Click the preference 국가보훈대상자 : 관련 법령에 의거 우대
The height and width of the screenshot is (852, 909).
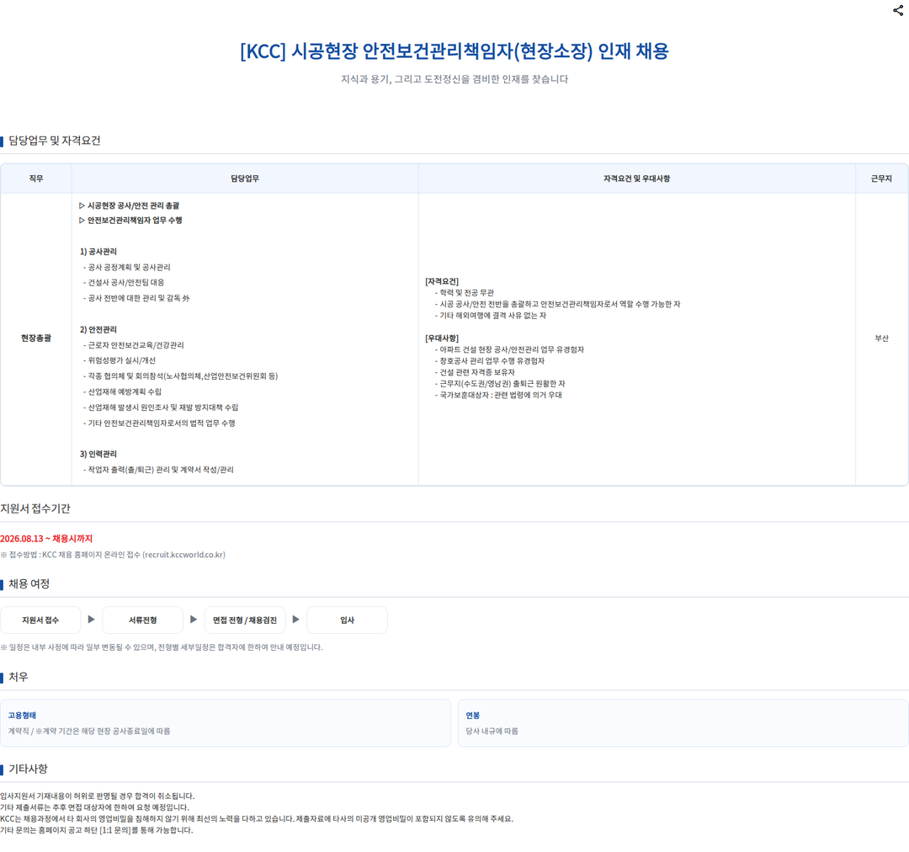(x=498, y=395)
